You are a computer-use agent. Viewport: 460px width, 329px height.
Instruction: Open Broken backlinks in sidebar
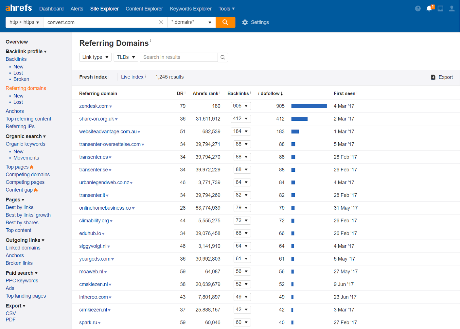(x=21, y=79)
